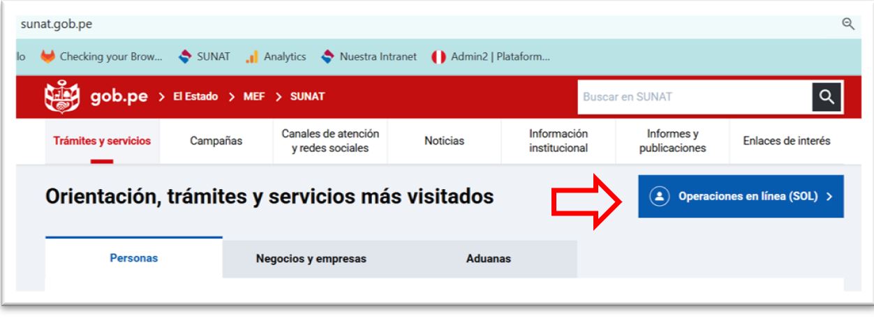This screenshot has width=874, height=318.
Task: Open the Trámites y servicios menu
Action: (102, 141)
